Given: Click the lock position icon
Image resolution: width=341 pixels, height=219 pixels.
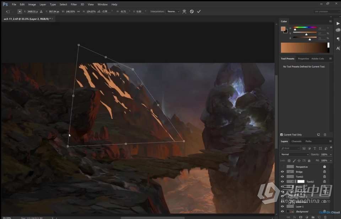Looking at the screenshot, I should coord(299,161).
